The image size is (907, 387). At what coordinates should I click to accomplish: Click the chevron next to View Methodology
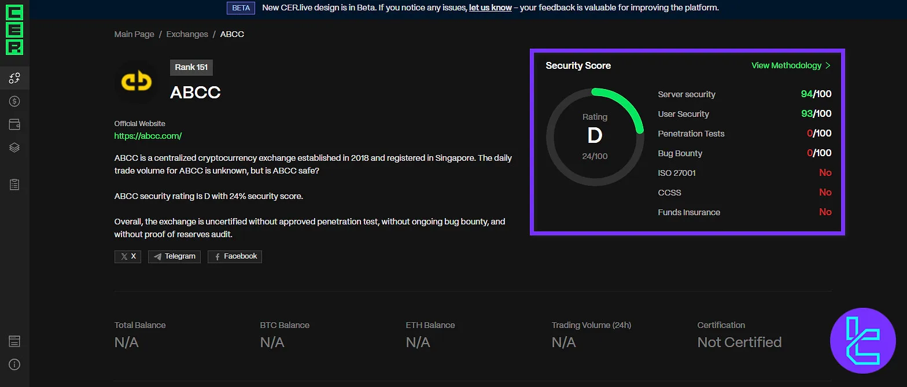(828, 65)
